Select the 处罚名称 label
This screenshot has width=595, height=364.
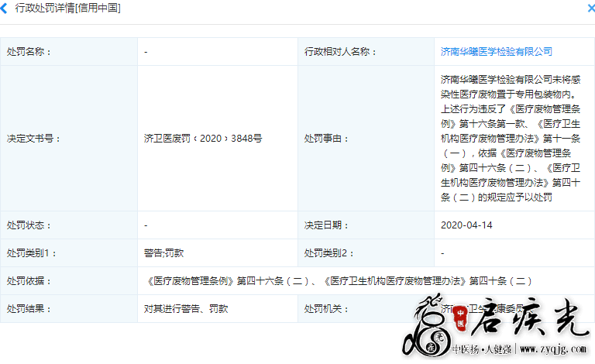tap(29, 52)
